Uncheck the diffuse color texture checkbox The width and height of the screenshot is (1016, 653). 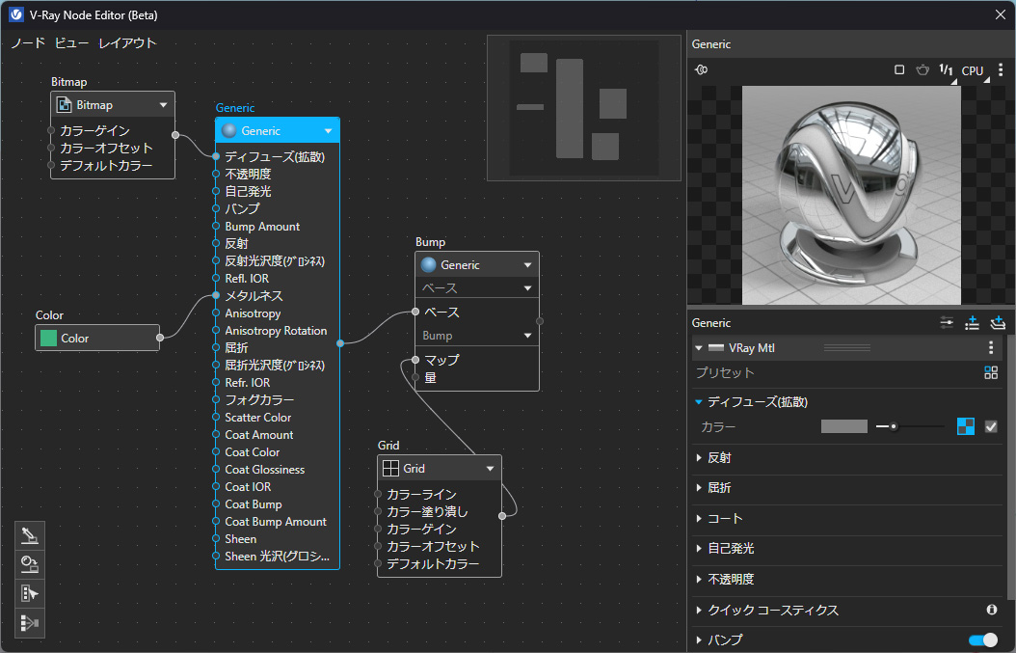(x=991, y=426)
